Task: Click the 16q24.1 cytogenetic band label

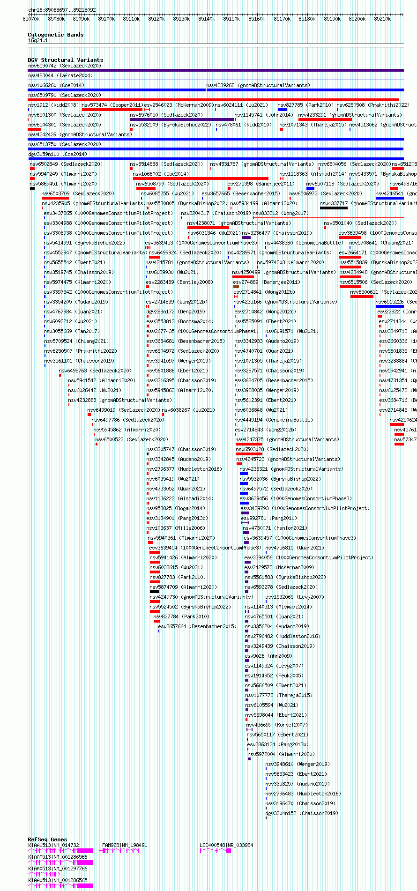Action: pyautogui.click(x=38, y=41)
